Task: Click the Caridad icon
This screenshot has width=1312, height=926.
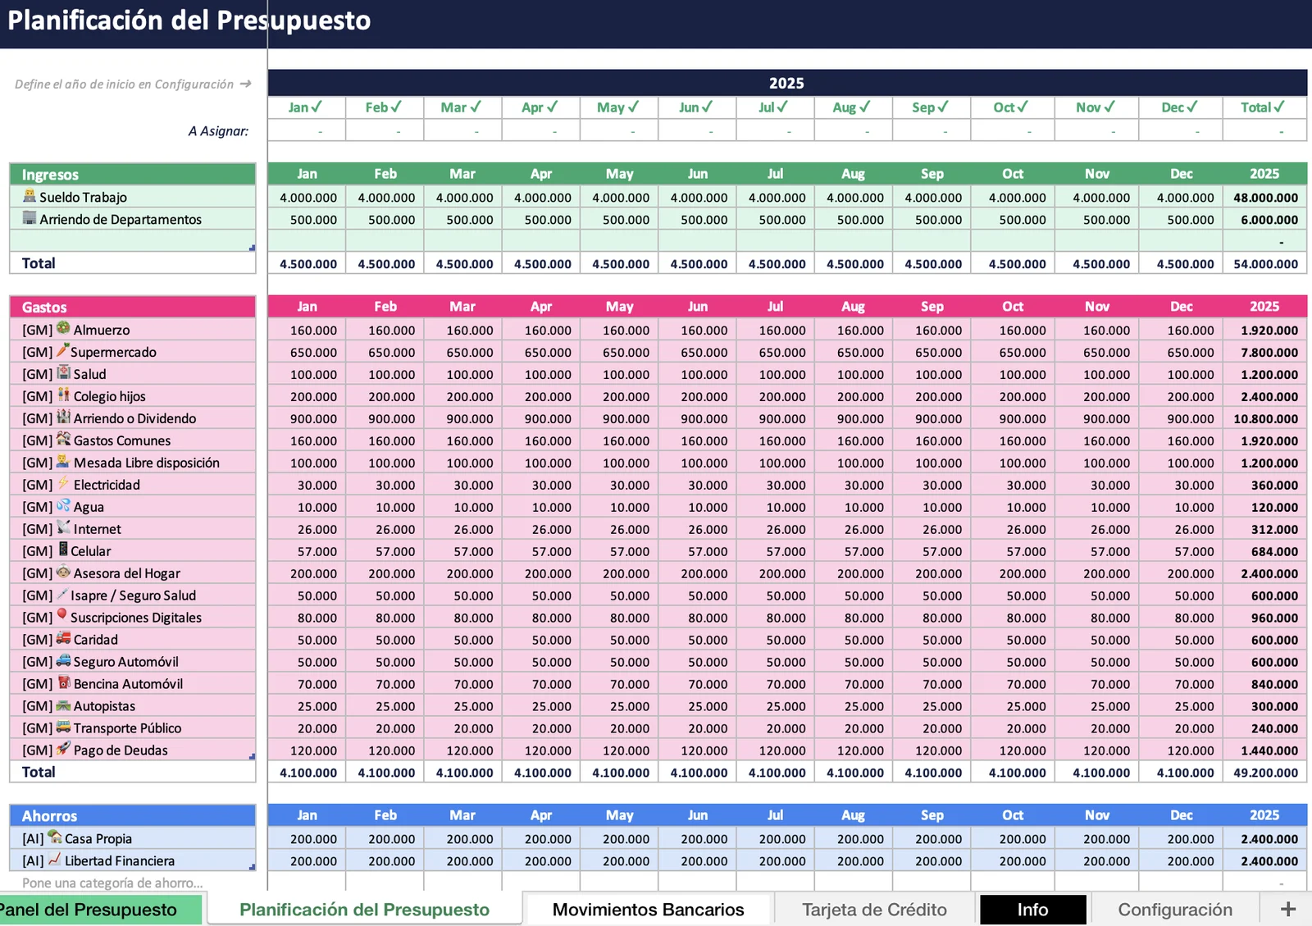Action: point(63,638)
